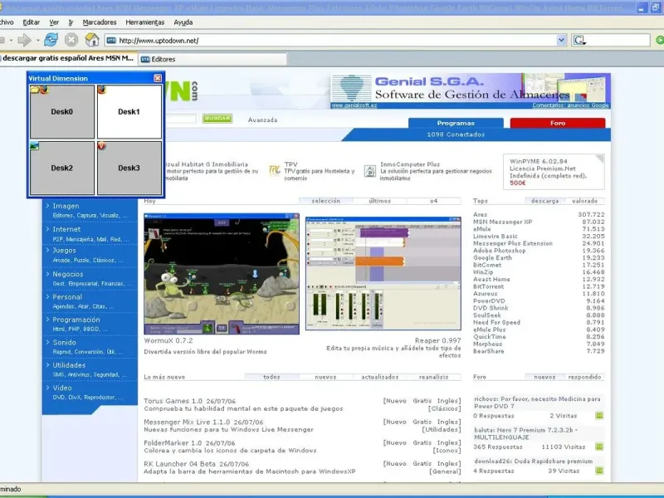Open the search engine icon in search box
The image size is (664, 498).
[579, 41]
